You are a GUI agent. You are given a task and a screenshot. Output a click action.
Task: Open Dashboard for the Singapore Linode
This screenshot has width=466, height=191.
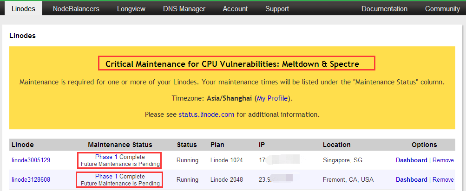point(411,160)
